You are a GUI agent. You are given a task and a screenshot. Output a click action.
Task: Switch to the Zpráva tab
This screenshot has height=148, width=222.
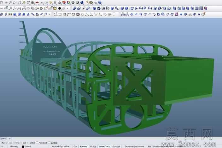coord(3,139)
